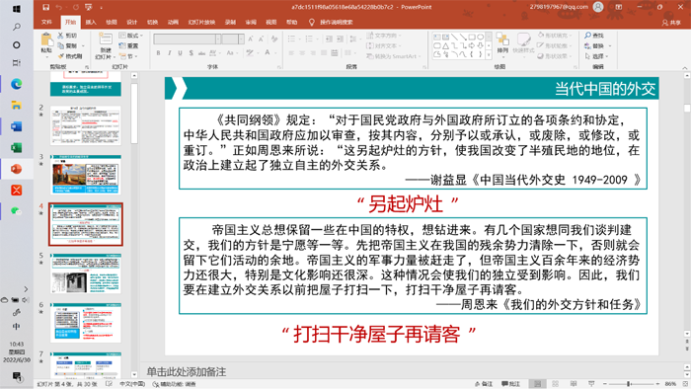This screenshot has width=691, height=389.
Task: Choose the oval shape in shapes gallery
Action: pyautogui.click(x=481, y=37)
